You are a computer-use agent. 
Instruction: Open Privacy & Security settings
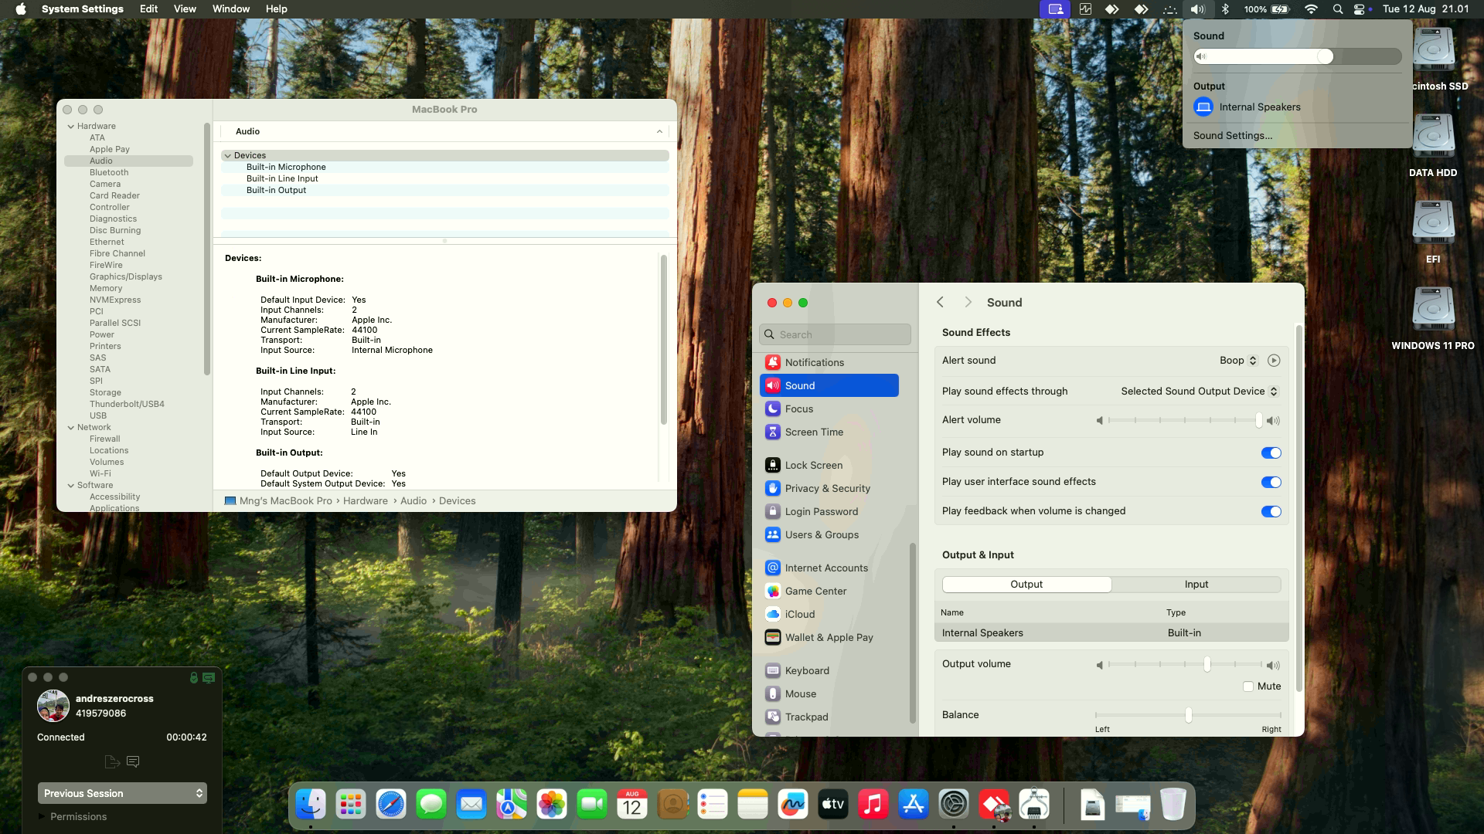[827, 489]
